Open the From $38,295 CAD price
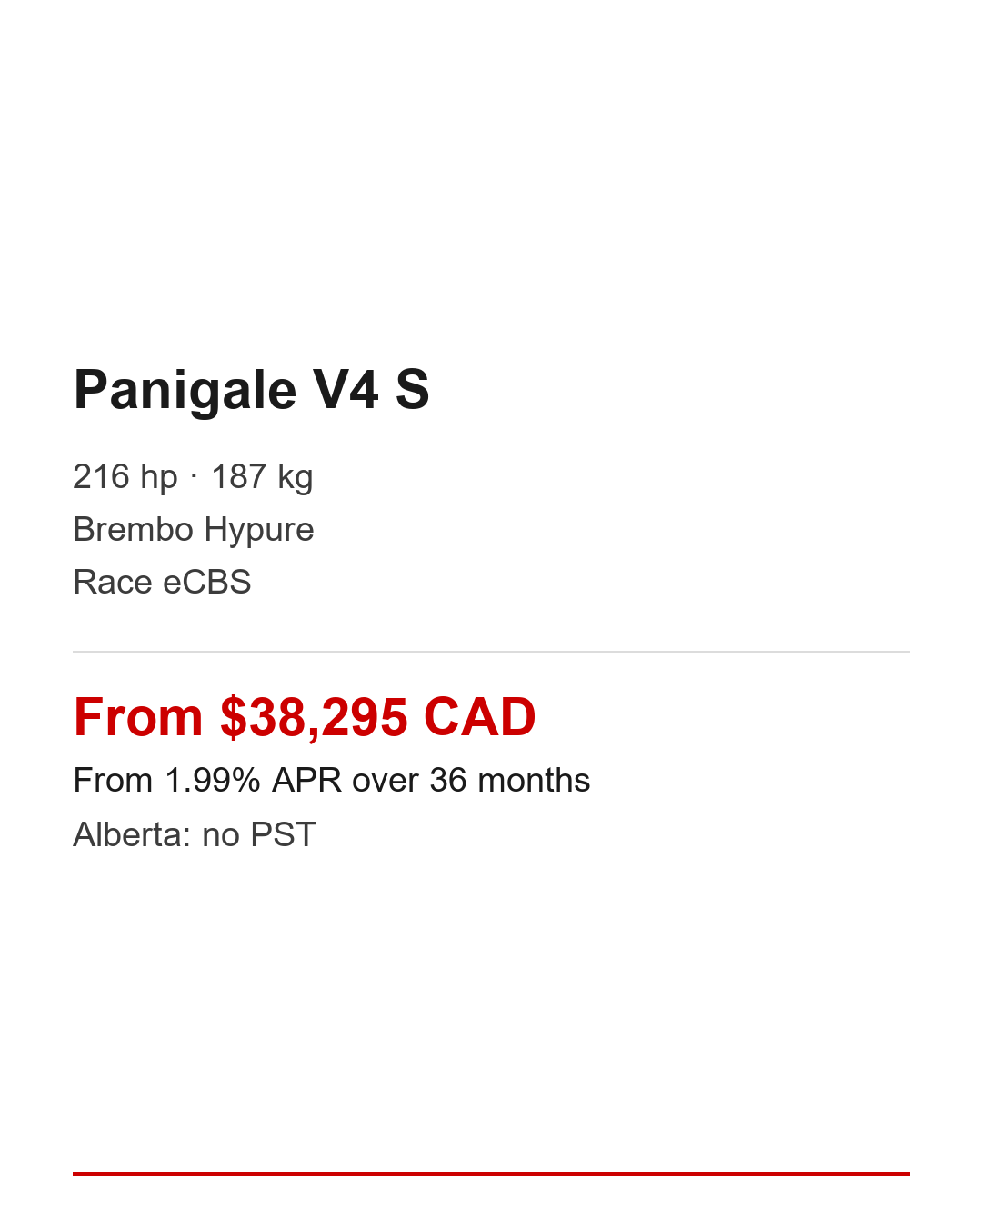982x1227 pixels. 305,717
